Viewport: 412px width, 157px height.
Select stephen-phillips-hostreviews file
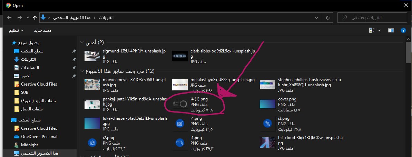coord(301,85)
